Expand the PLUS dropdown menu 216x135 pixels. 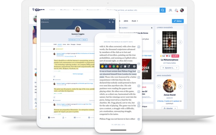pyautogui.click(x=135, y=21)
